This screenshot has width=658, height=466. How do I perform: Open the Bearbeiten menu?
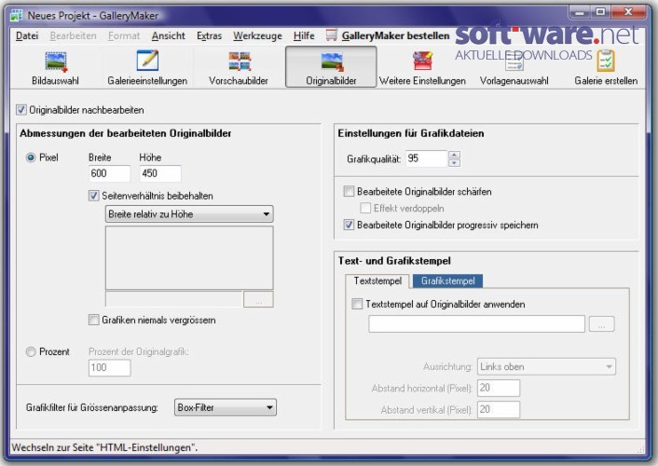[x=73, y=36]
